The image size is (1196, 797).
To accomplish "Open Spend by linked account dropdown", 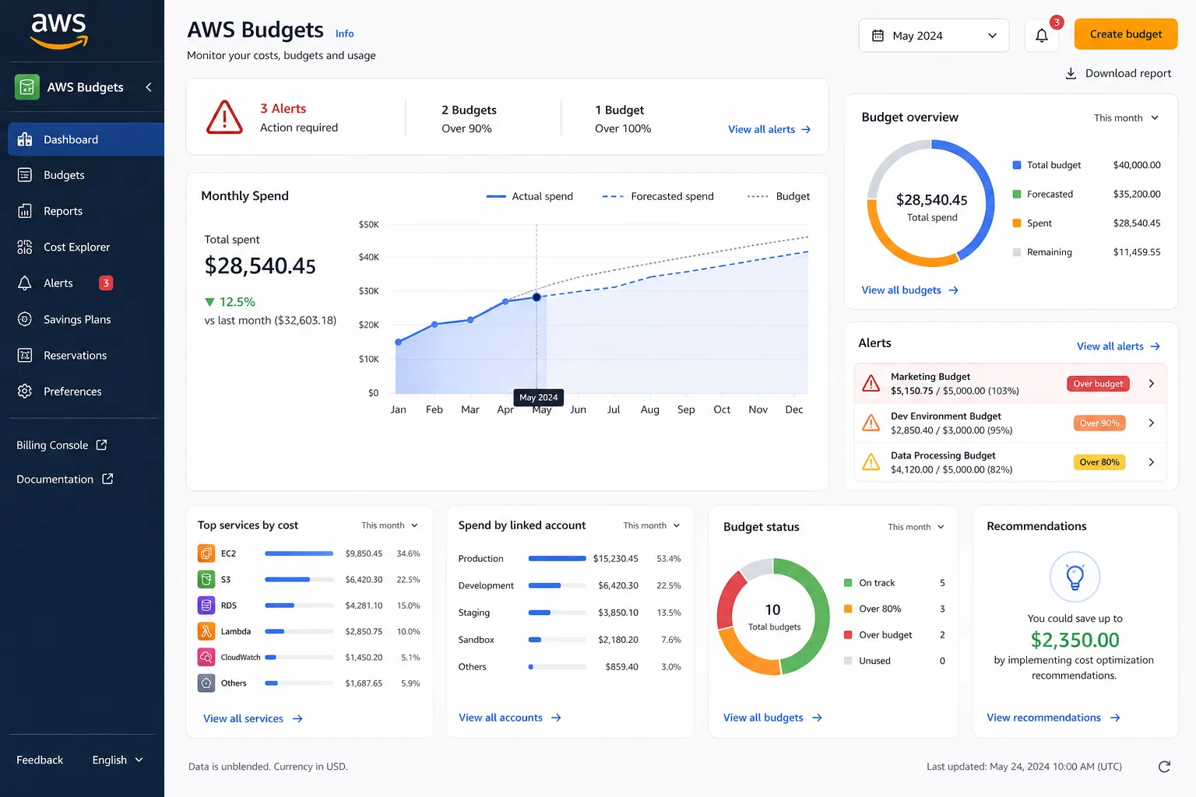I will pyautogui.click(x=652, y=525).
